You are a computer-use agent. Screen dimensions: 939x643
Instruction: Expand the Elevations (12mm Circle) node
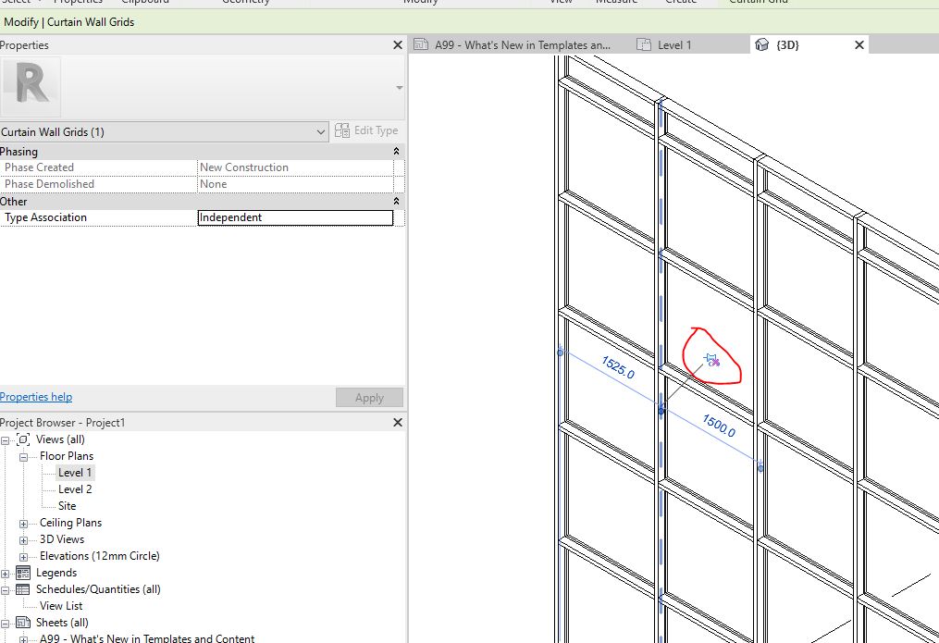(x=23, y=557)
